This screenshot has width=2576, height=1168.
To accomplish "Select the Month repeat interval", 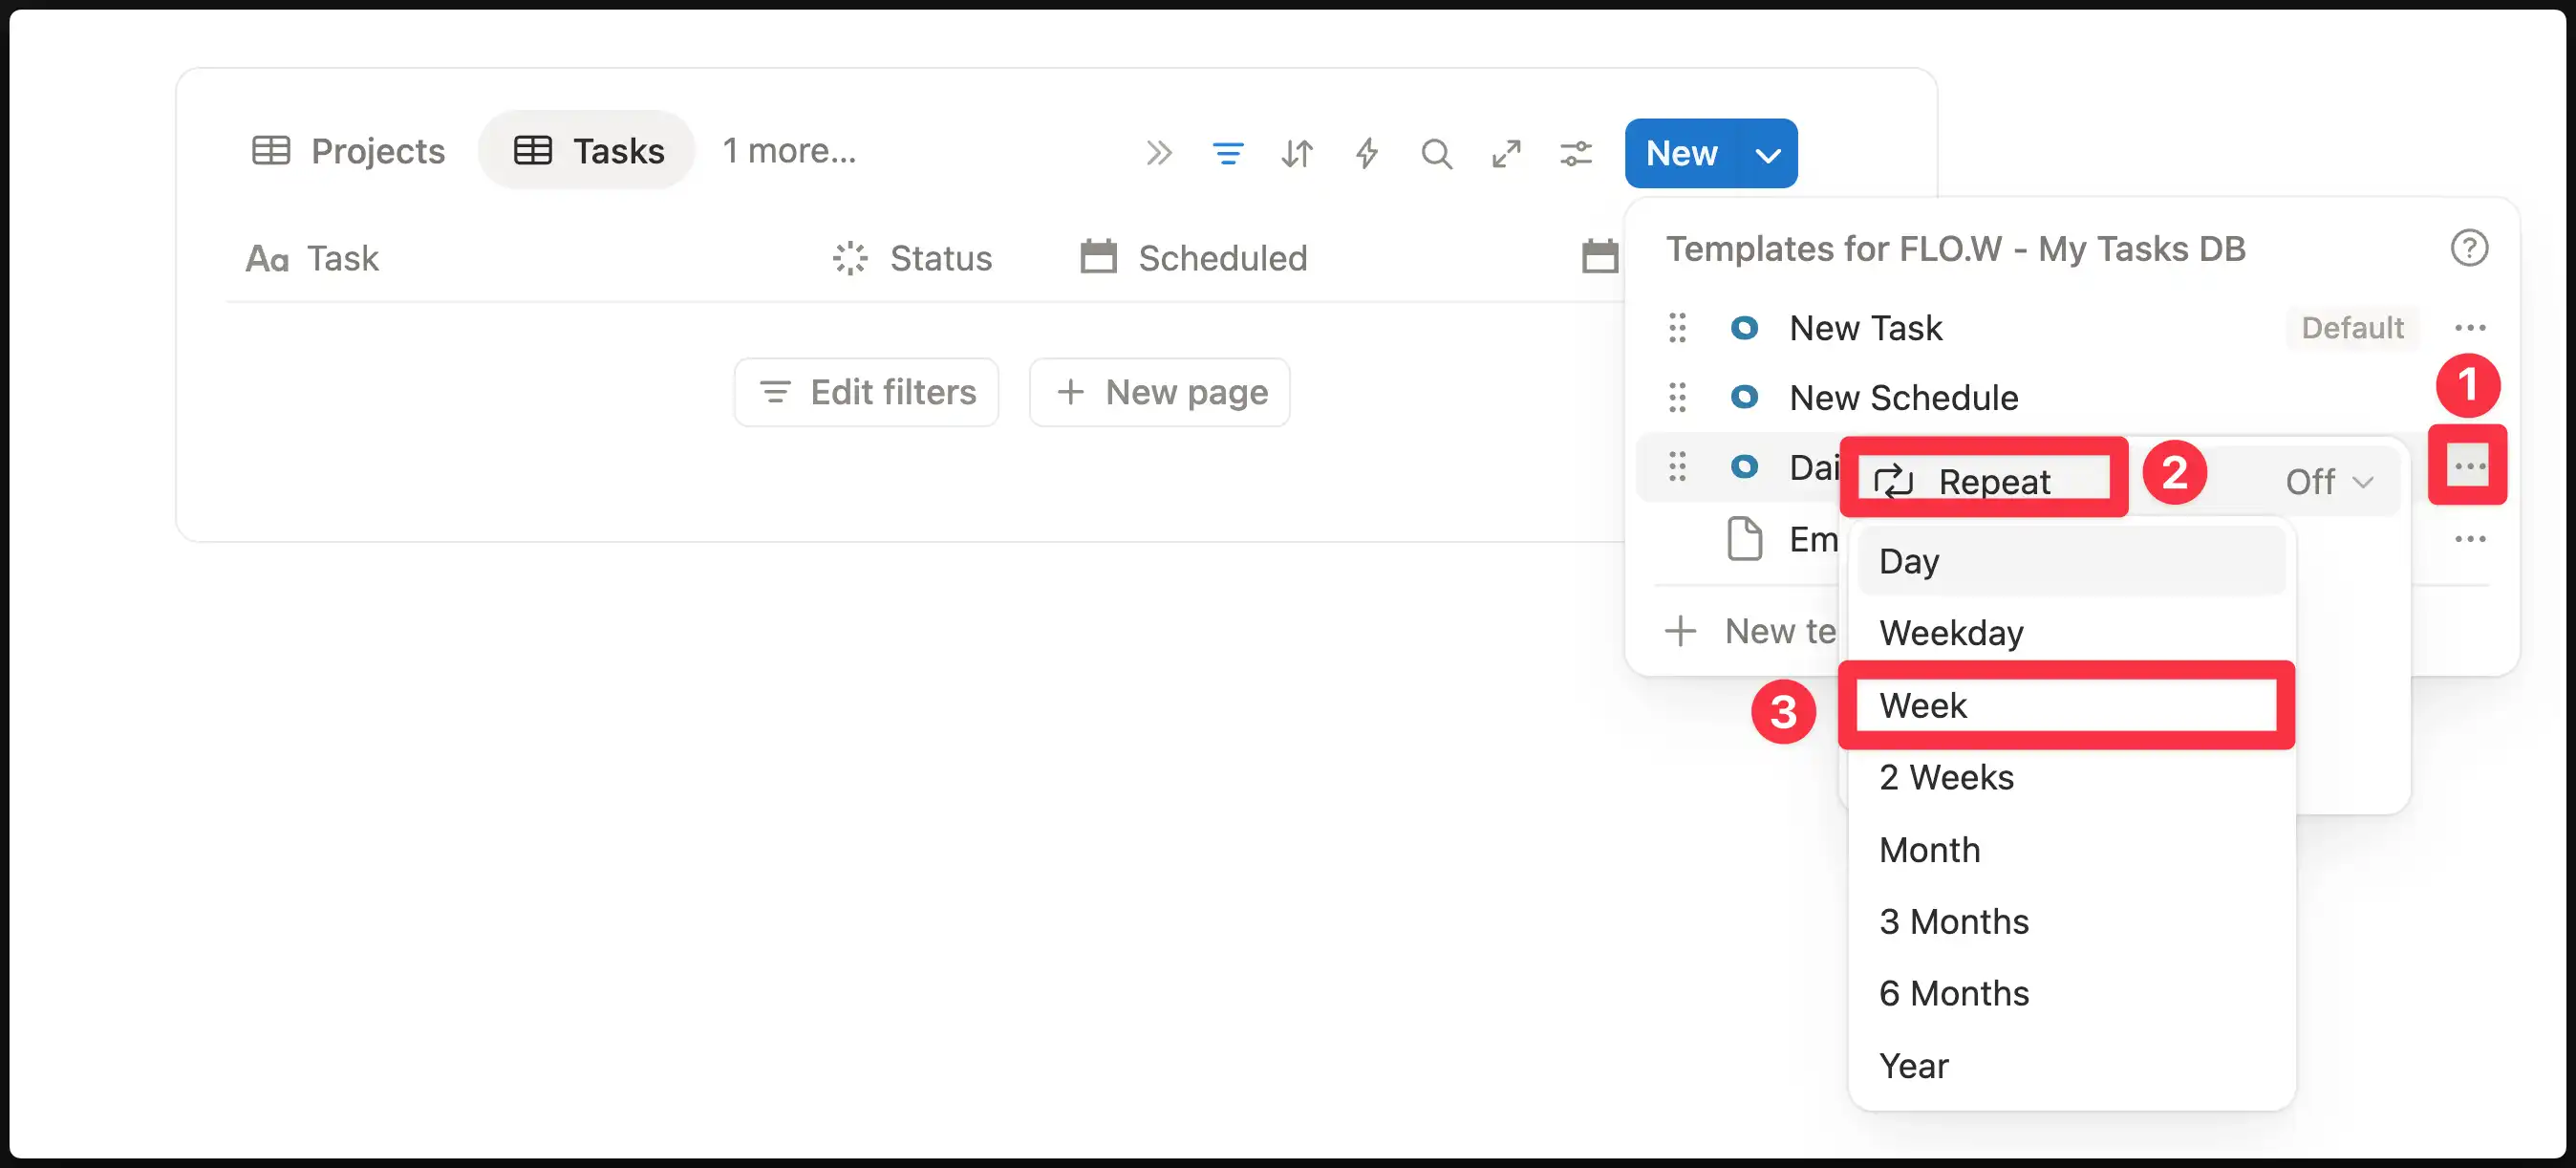I will 1929,850.
